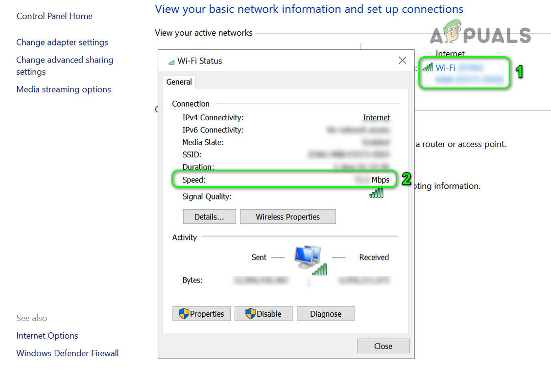Click the Signal Quality bars icon
The image size is (551, 369).
(x=376, y=193)
